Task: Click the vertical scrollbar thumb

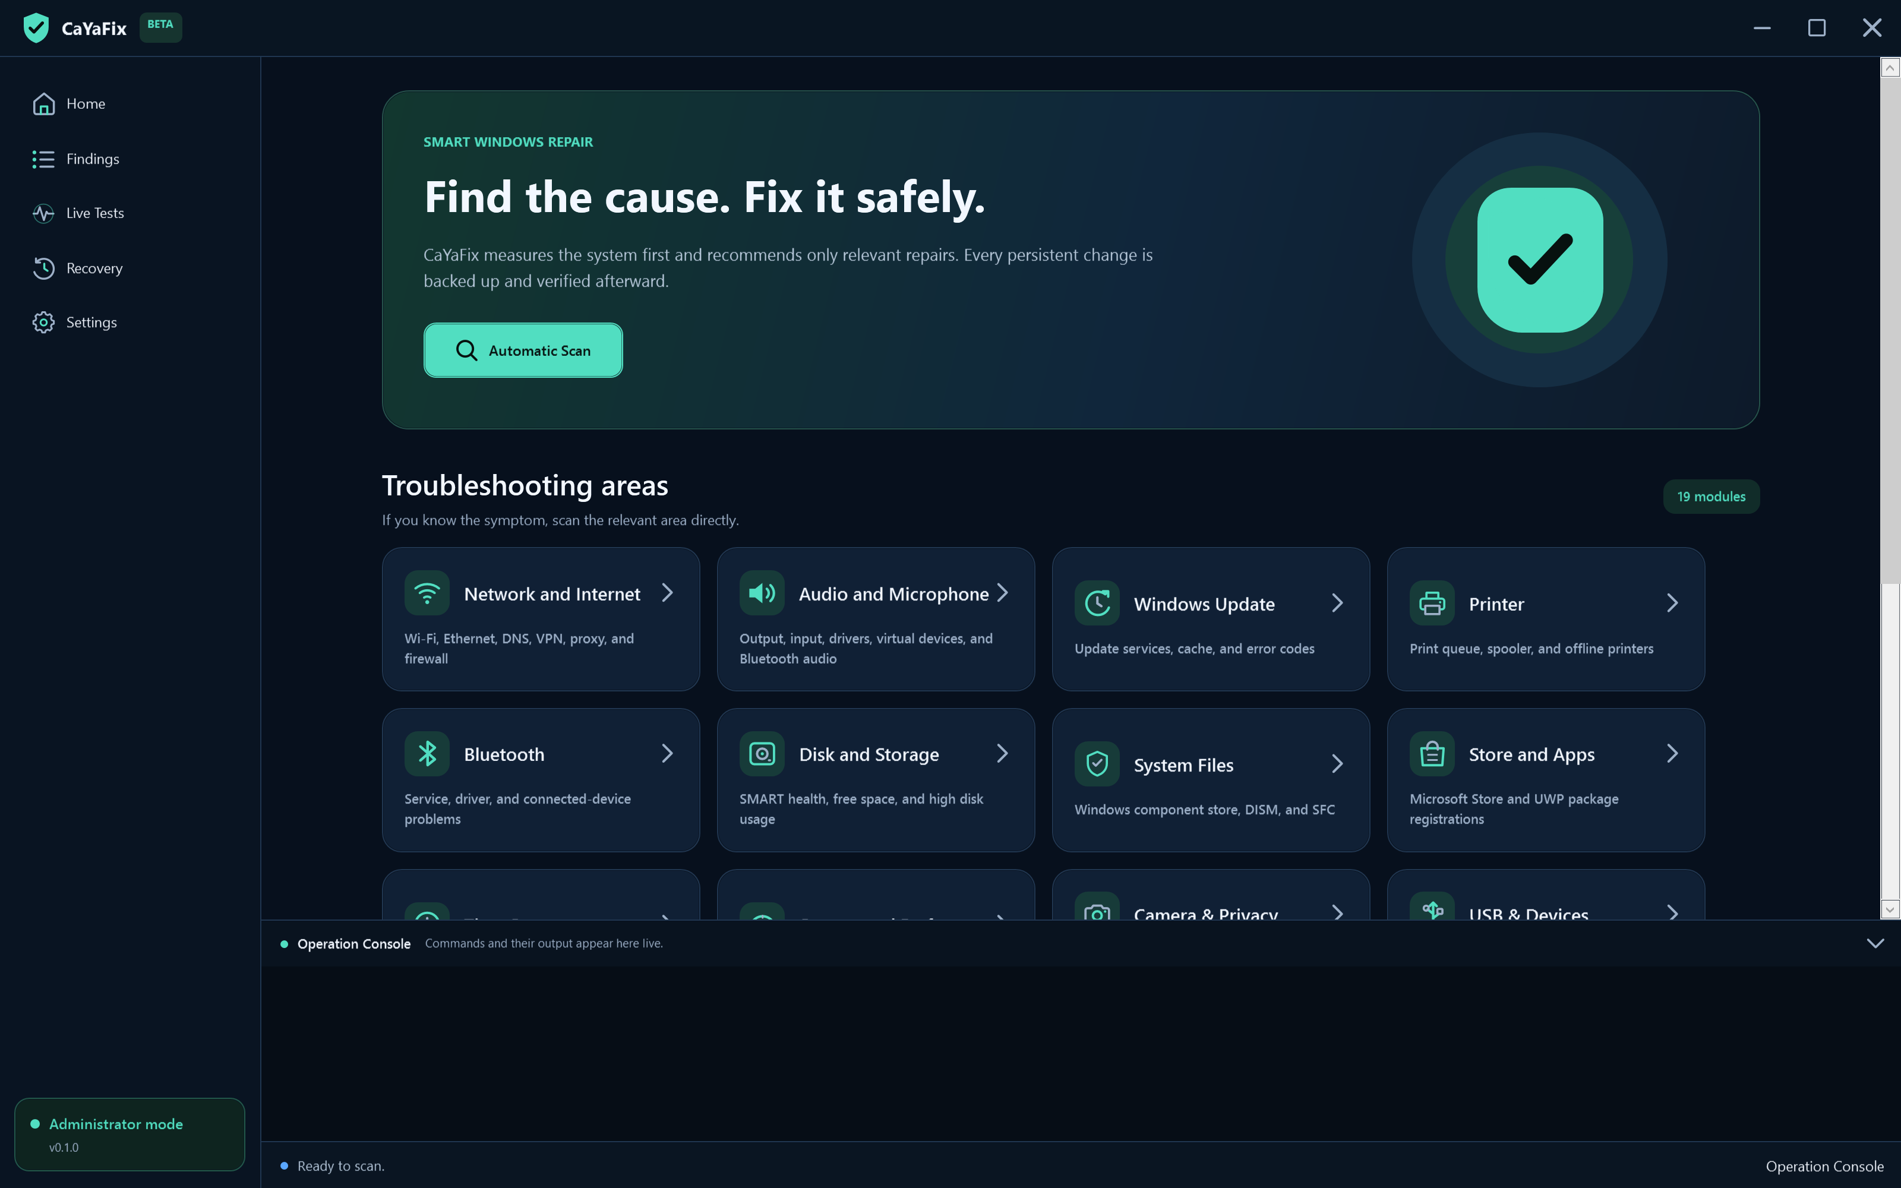Action: (x=1890, y=330)
